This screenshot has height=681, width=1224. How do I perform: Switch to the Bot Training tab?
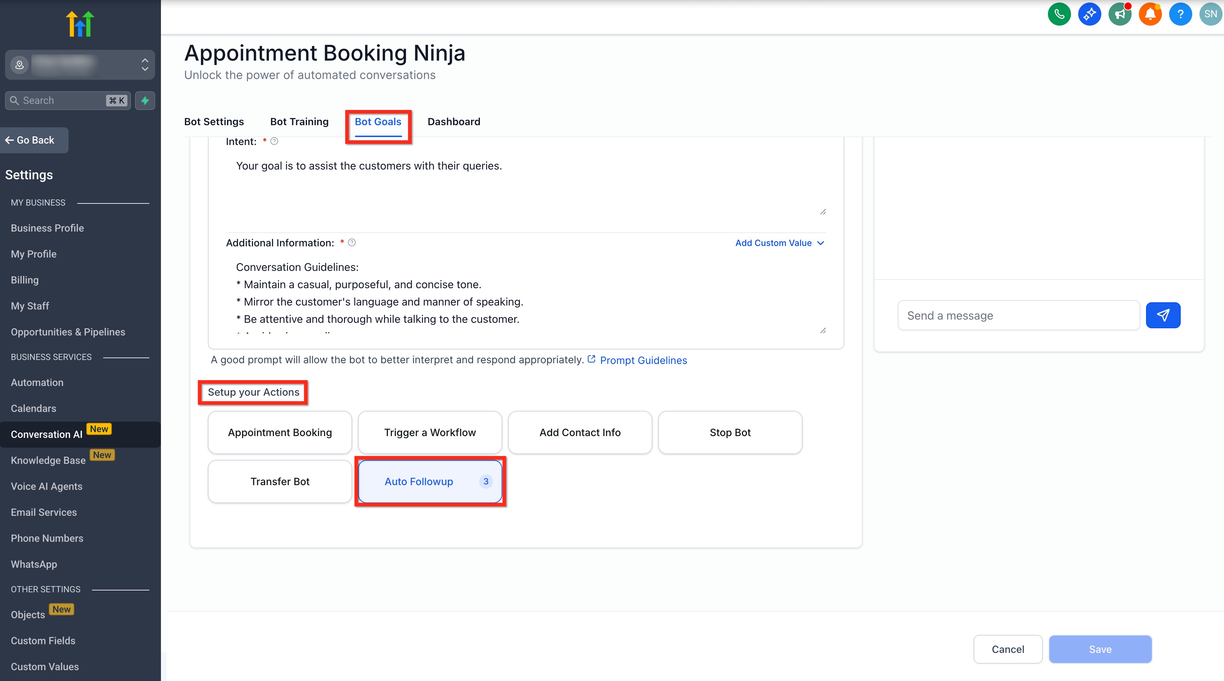[x=300, y=122]
